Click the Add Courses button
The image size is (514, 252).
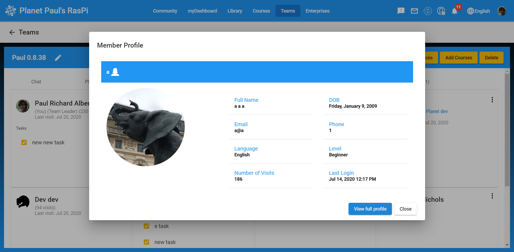click(x=458, y=57)
